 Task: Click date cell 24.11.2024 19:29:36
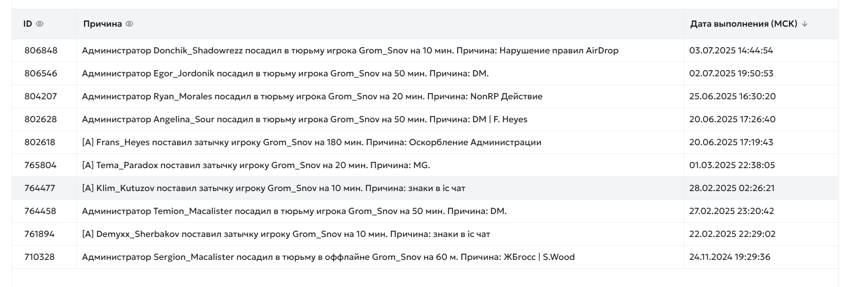tap(730, 257)
